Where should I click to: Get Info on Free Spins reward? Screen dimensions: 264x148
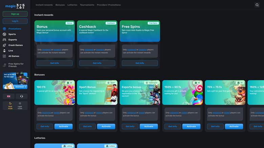click(x=140, y=63)
